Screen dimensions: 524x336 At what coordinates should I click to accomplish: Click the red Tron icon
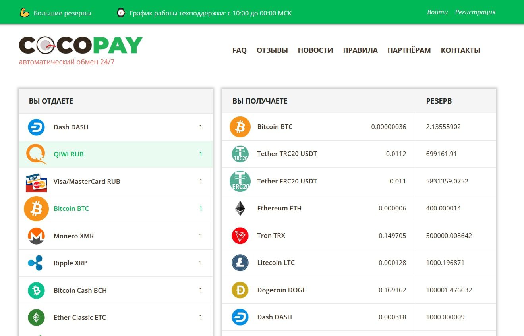pyautogui.click(x=240, y=236)
